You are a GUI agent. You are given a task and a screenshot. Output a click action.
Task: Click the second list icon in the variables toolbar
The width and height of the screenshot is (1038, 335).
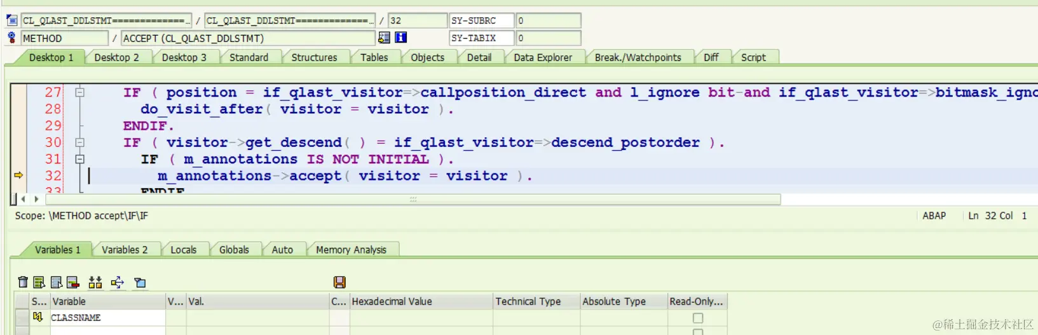pyautogui.click(x=57, y=282)
